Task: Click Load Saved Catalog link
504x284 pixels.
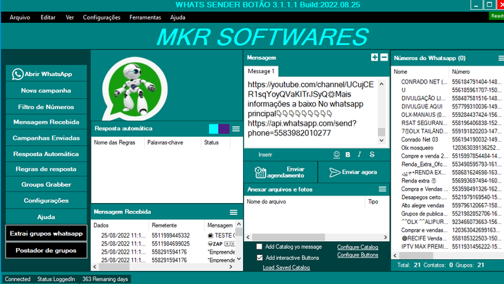Action: pyautogui.click(x=286, y=267)
